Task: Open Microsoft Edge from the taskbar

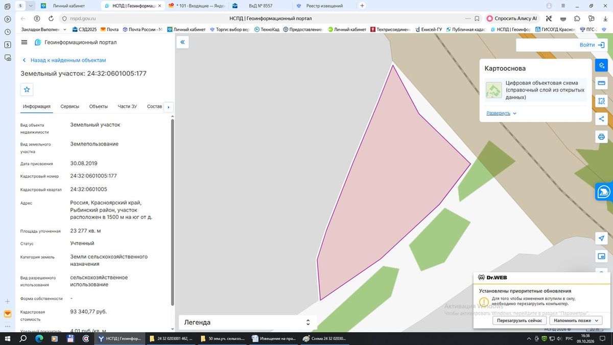Action: [39, 338]
